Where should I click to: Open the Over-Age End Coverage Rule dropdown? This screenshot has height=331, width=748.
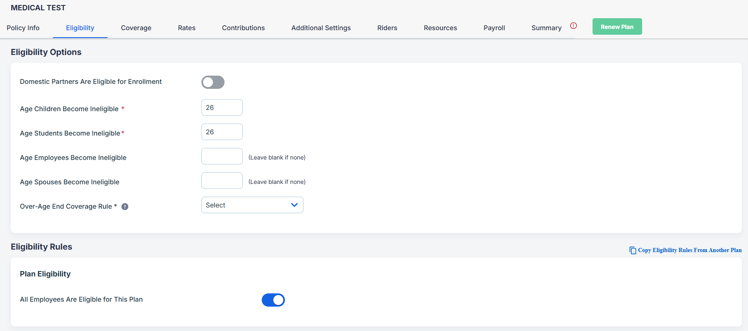pos(252,205)
